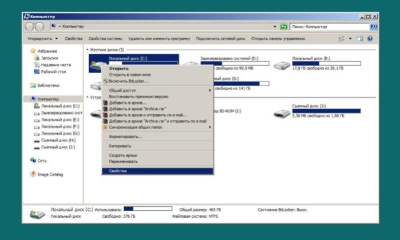Click the Рабочий стол icon in sidebar
400x240 pixels.
[x=37, y=71]
